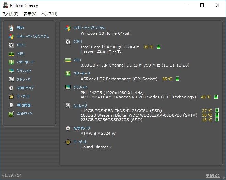Open the 光学ドライブ heading in main panel
The image size is (226, 180).
(82, 128)
